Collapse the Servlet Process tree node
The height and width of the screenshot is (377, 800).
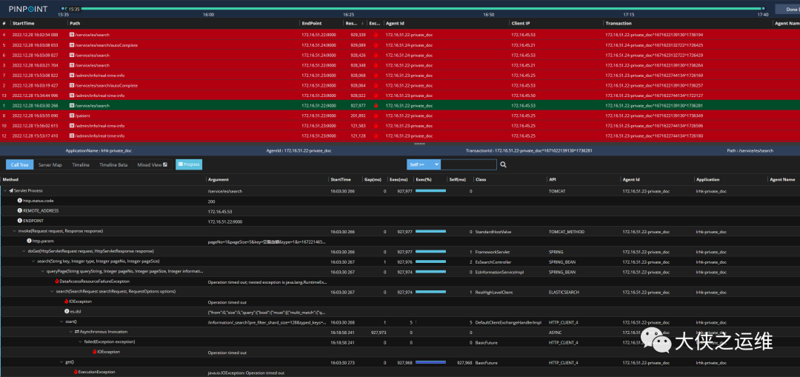click(x=4, y=191)
